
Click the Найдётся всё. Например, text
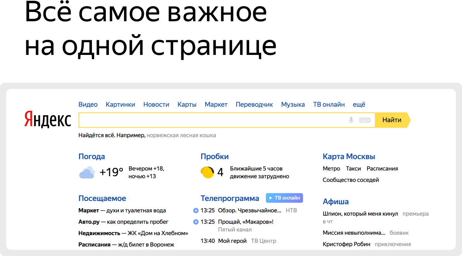tap(112, 135)
